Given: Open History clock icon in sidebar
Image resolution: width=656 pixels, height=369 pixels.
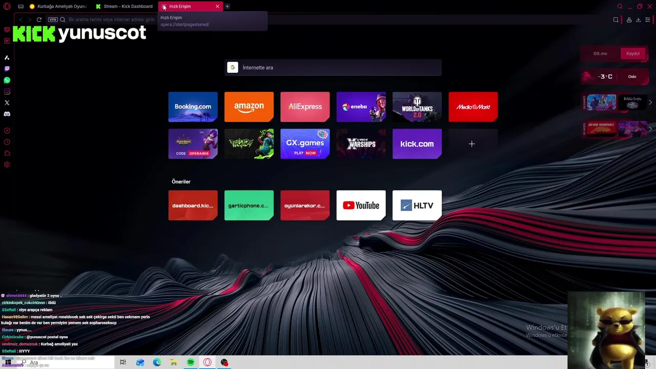Looking at the screenshot, I should pos(7,142).
